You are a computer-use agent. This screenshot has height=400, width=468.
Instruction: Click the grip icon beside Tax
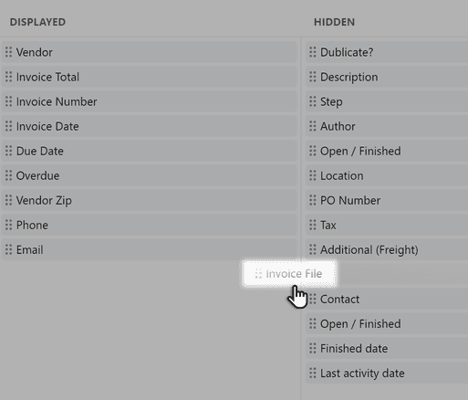[313, 225]
